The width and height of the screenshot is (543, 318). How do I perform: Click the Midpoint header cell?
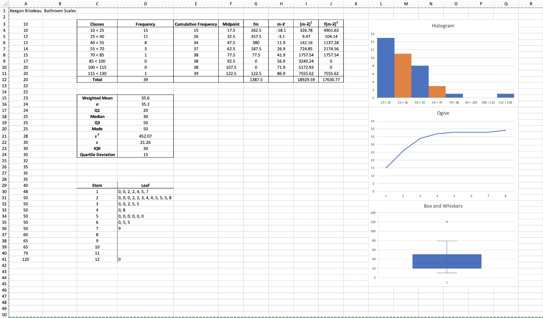pyautogui.click(x=231, y=24)
